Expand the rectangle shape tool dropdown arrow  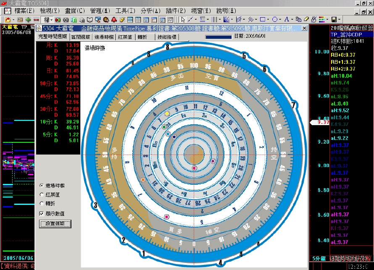[x=268, y=20]
